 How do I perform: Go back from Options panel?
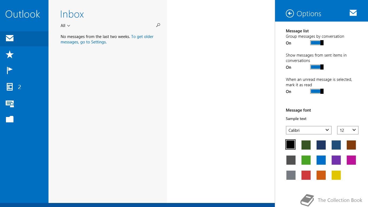tap(290, 13)
